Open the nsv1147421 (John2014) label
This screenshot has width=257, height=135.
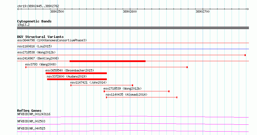tap(88, 82)
